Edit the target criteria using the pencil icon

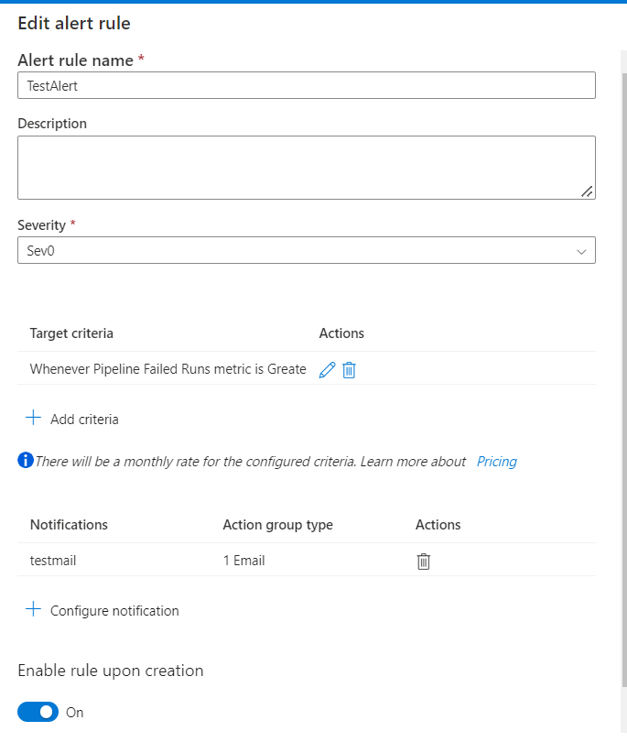327,369
